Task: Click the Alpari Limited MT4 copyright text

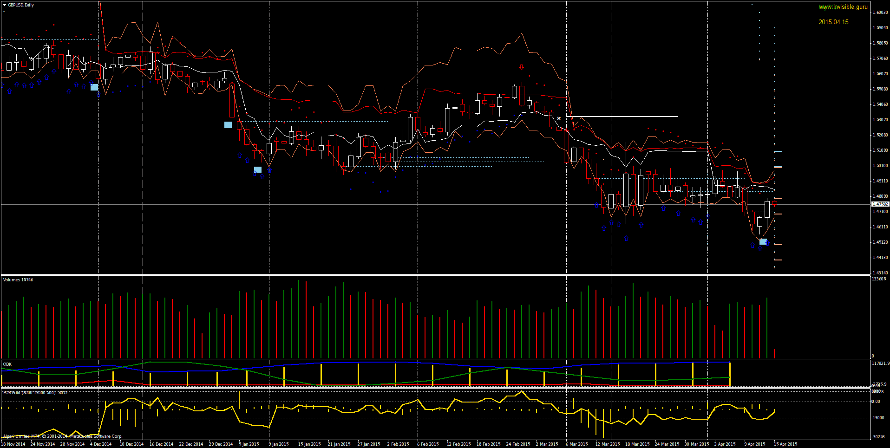Action: point(62,436)
